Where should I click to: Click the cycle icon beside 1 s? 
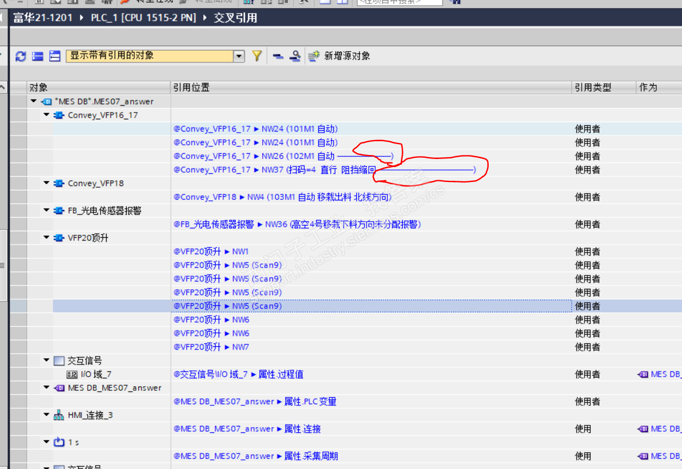tap(59, 443)
